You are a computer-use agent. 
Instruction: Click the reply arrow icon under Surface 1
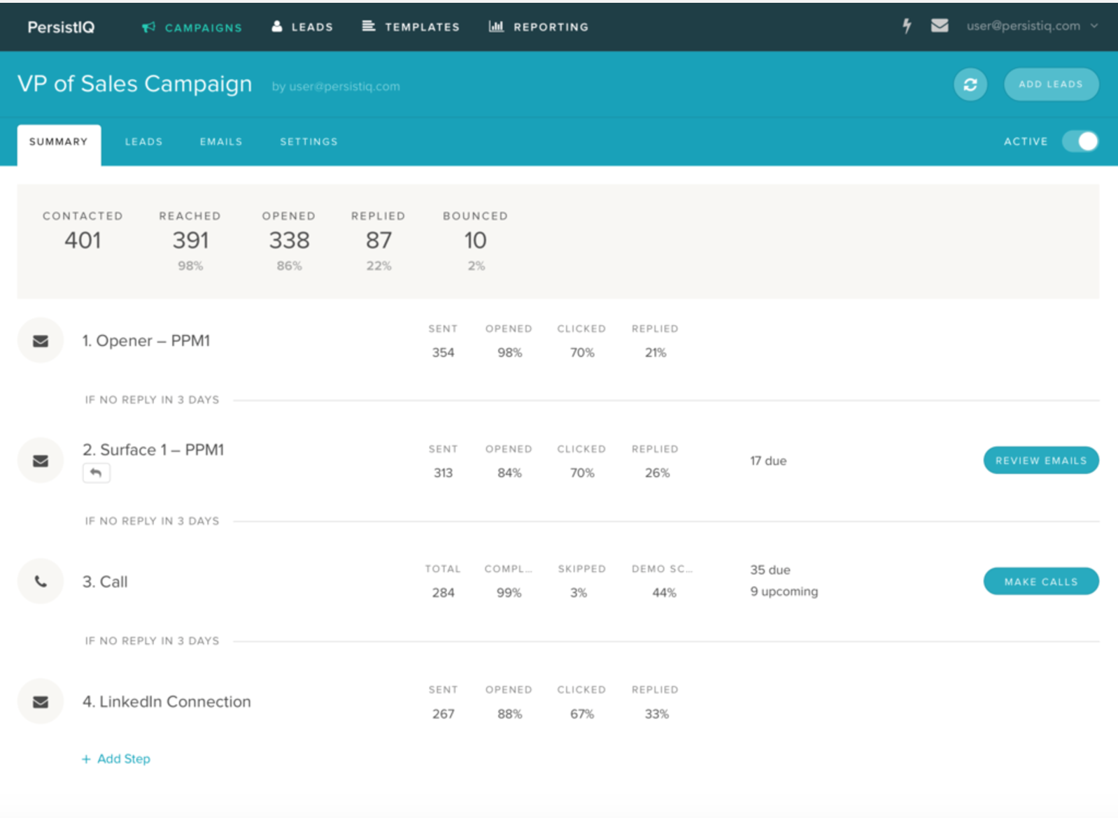[x=96, y=473]
